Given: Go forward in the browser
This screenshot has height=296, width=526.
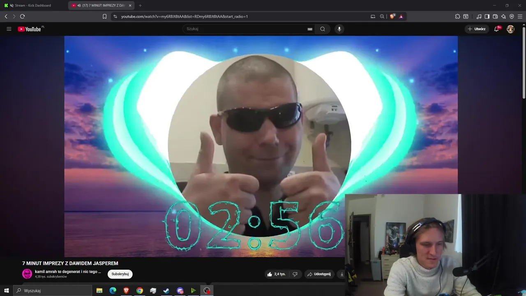Looking at the screenshot, I should 14,16.
